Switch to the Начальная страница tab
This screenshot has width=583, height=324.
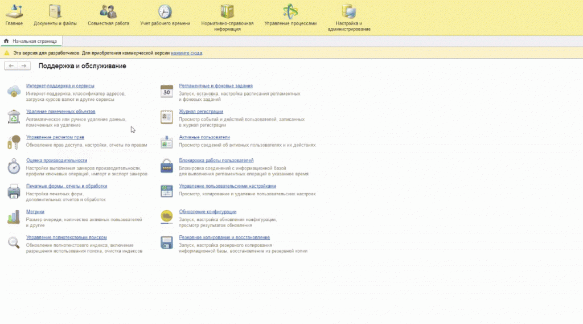click(x=31, y=42)
